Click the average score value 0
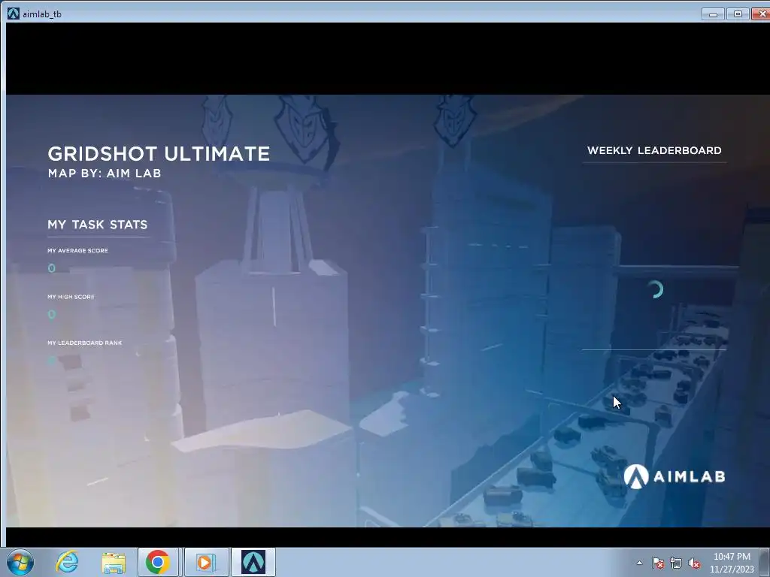Screen dimensions: 770x577 [x=52, y=268]
